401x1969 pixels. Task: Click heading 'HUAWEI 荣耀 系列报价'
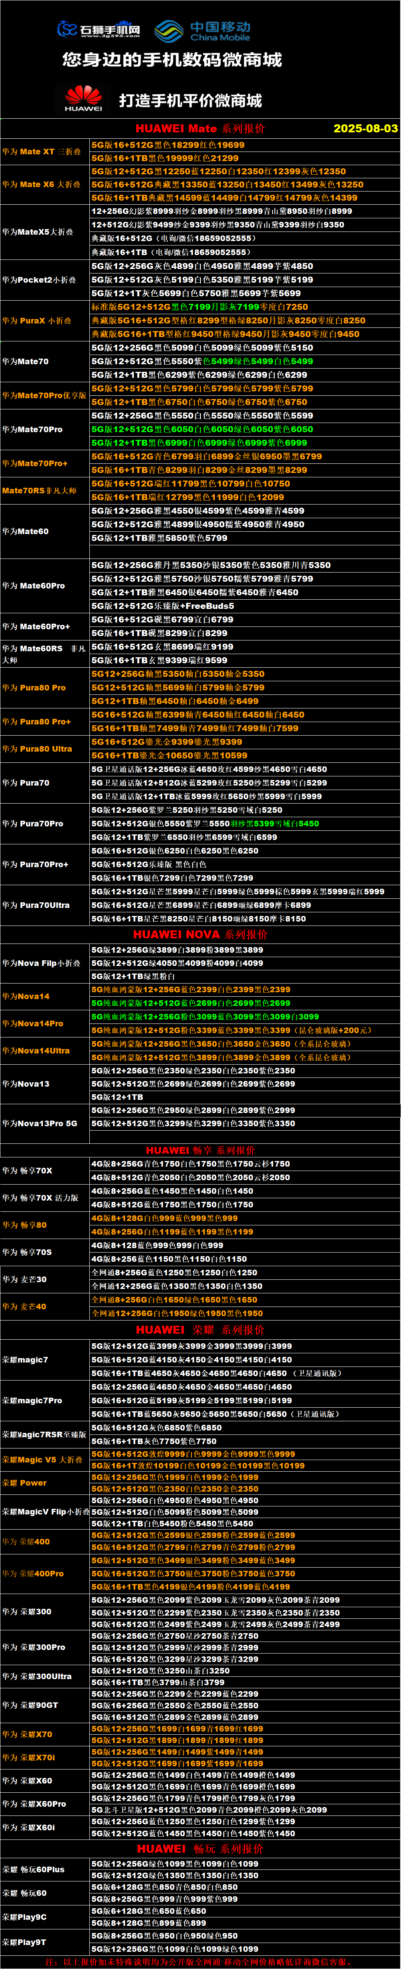[x=200, y=1330]
